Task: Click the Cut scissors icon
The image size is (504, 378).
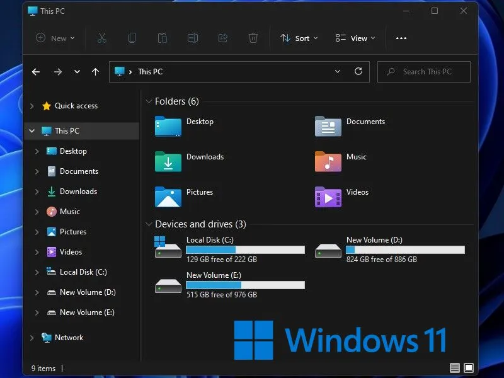Action: click(x=101, y=38)
